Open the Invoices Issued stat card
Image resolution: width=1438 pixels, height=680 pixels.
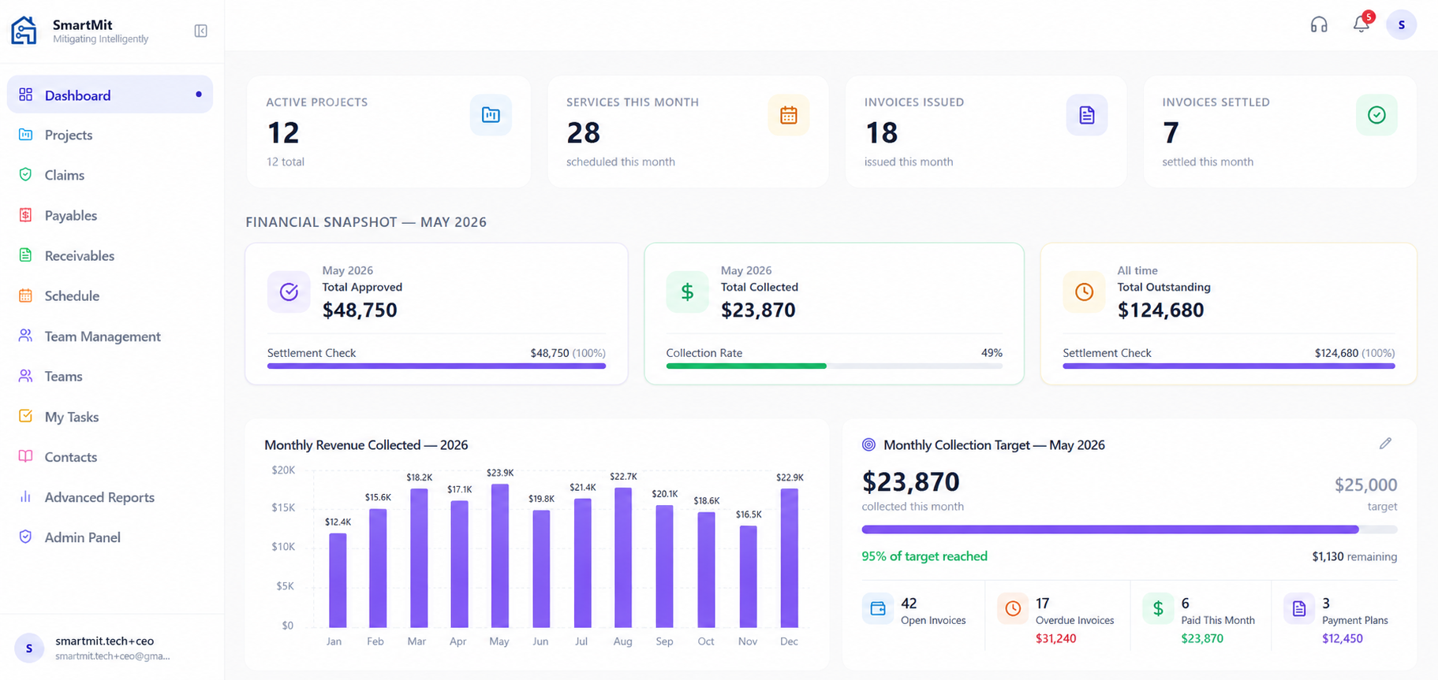point(986,132)
